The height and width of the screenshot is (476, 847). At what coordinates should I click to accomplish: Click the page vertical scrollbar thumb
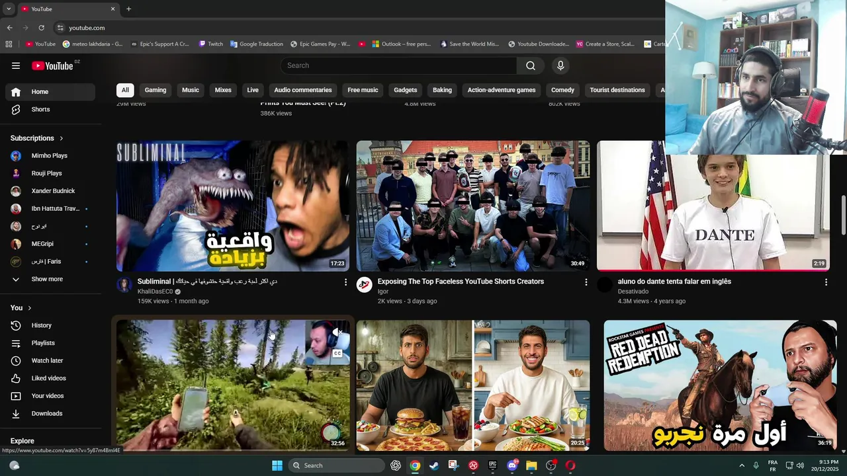(843, 215)
